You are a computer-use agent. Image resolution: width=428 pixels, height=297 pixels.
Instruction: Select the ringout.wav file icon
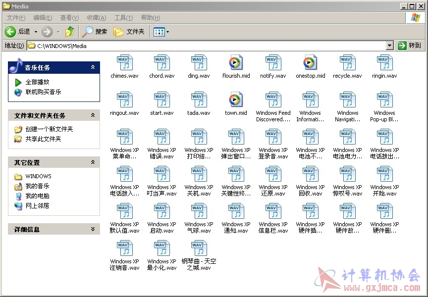pyautogui.click(x=125, y=100)
